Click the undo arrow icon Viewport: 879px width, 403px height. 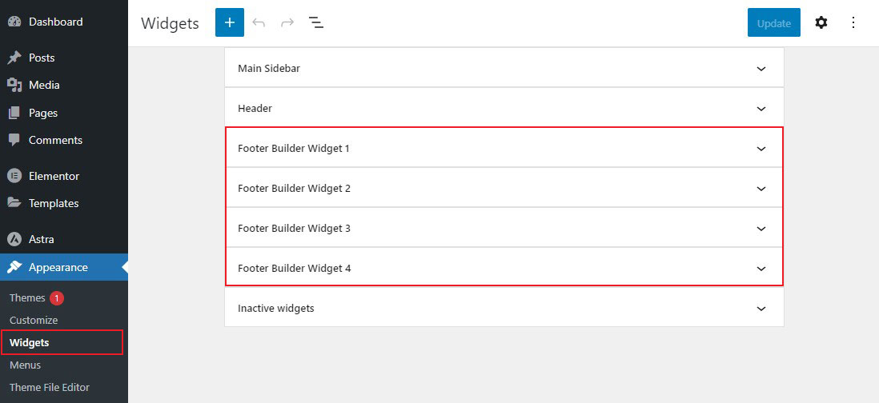[x=259, y=23]
